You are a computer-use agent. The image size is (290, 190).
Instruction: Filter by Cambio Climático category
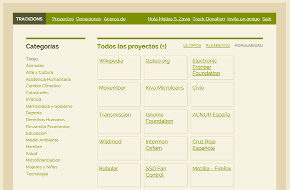(43, 86)
